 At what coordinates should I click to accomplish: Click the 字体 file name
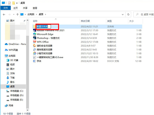click(39, 61)
